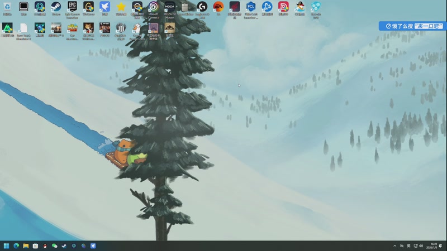
Task: Launch the Battle.net desktop shortcut
Action: [267, 8]
